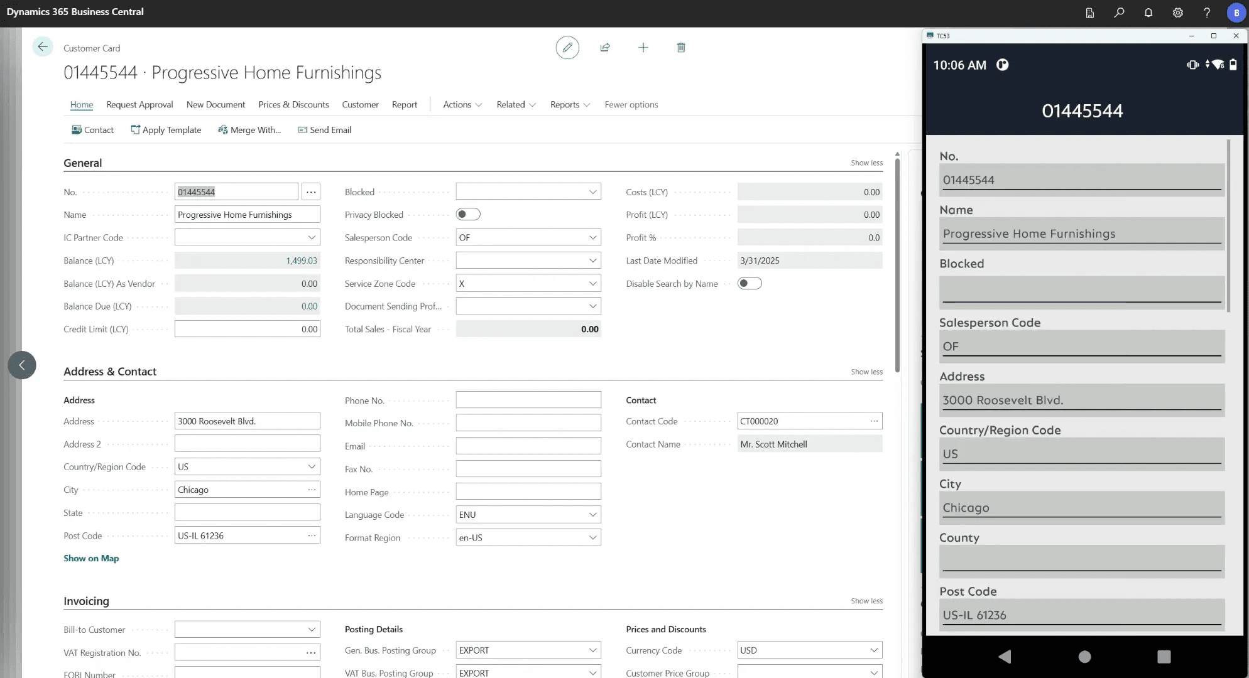1249x678 pixels.
Task: Tap Android recents button in TC53
Action: [x=1164, y=657]
